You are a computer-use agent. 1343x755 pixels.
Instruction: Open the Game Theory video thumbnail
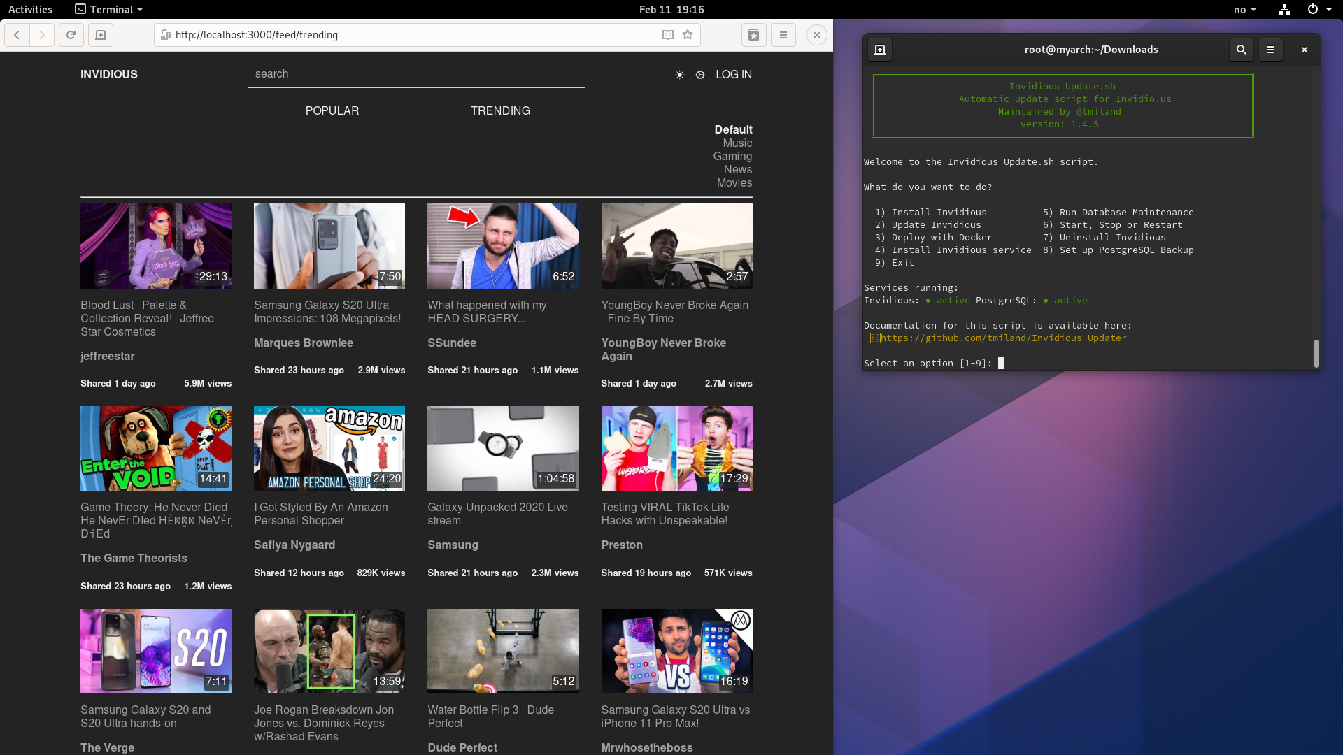pyautogui.click(x=156, y=448)
